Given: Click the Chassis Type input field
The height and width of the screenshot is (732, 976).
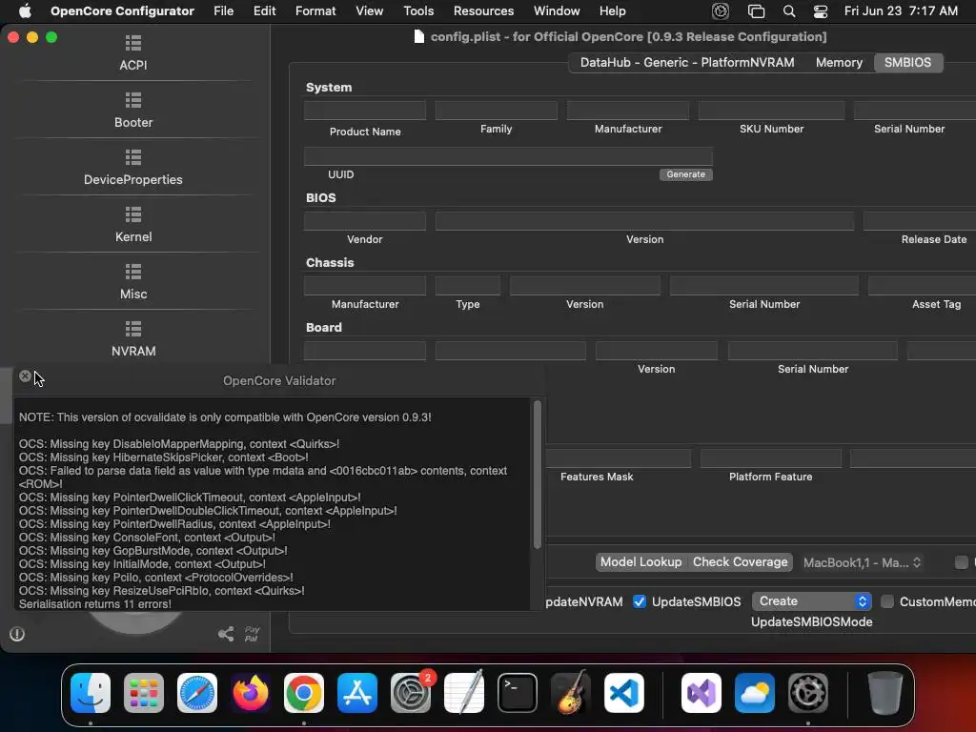Looking at the screenshot, I should (468, 286).
